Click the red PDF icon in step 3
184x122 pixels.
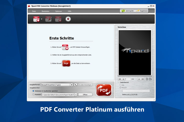click(66, 63)
